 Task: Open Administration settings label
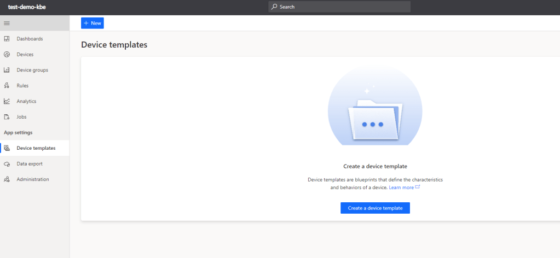[33, 179]
